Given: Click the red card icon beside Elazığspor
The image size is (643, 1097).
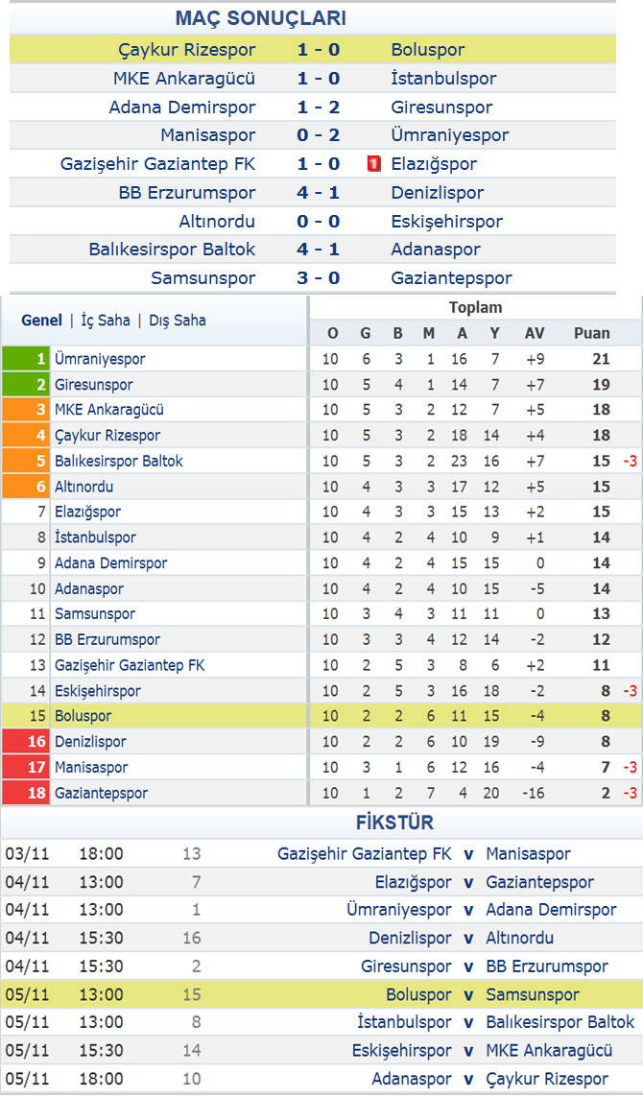Looking at the screenshot, I should tap(374, 164).
